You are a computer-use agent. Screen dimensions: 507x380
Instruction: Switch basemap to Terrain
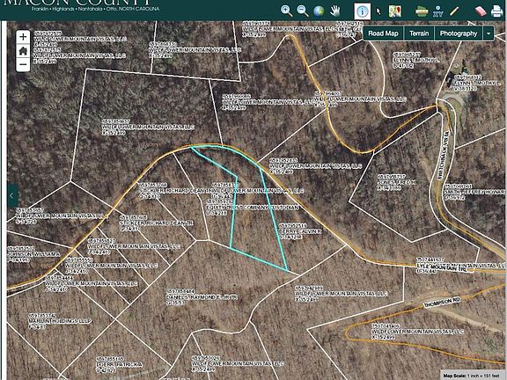coord(419,33)
